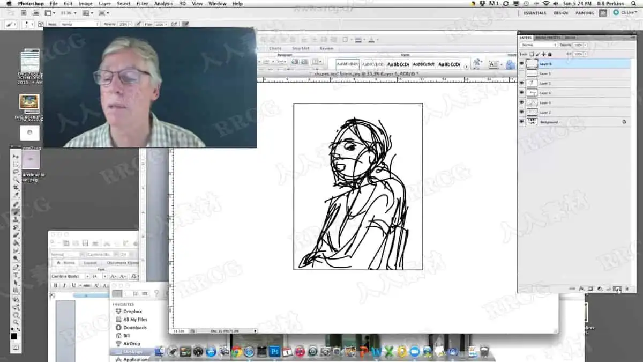Toggle lock position in Layers panel
Viewport: 643px width, 362px height.
point(544,54)
